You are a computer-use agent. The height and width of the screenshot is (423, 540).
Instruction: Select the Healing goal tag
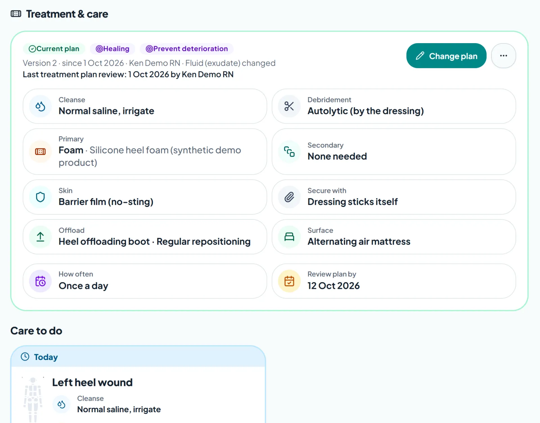tap(112, 49)
